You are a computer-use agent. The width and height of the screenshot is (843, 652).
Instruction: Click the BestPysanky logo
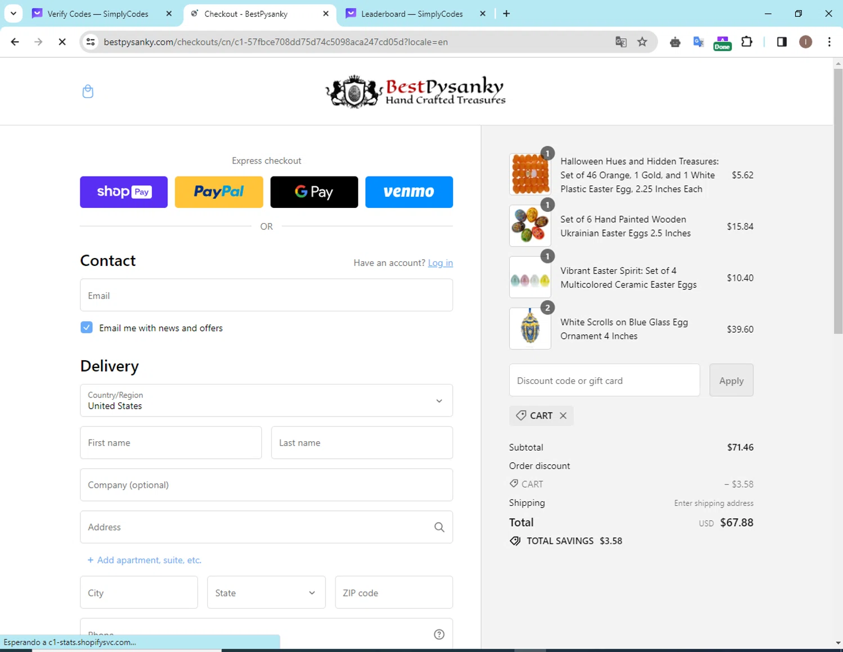pyautogui.click(x=416, y=91)
